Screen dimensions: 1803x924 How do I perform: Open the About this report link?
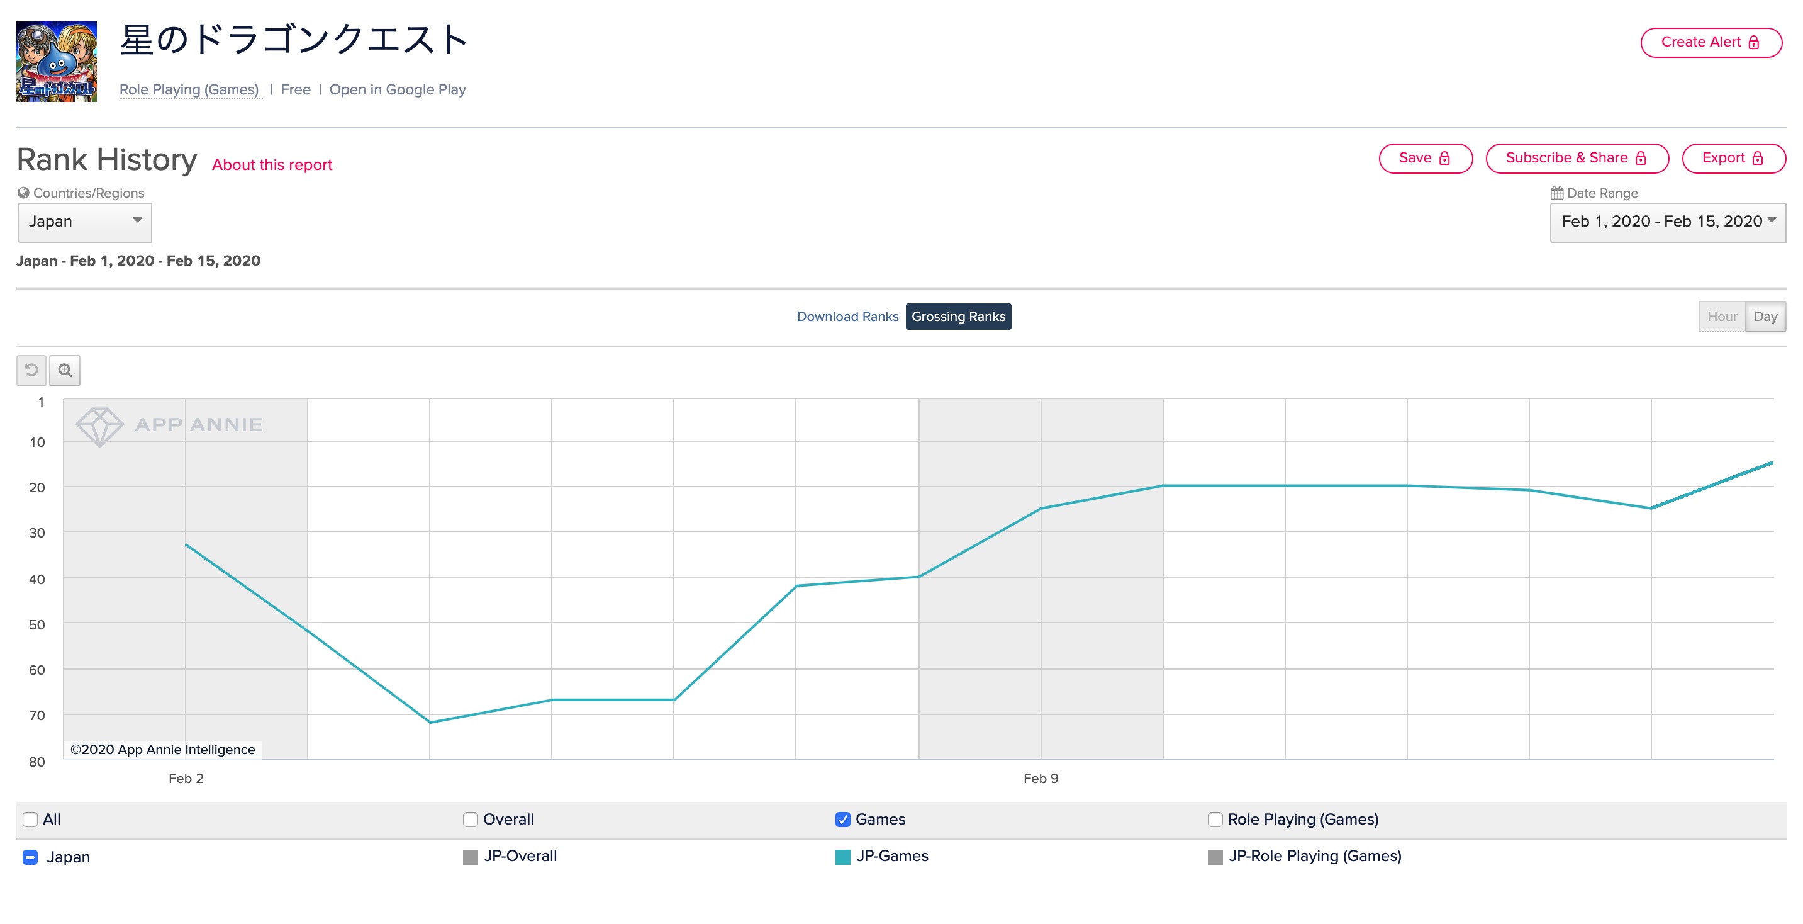click(272, 165)
